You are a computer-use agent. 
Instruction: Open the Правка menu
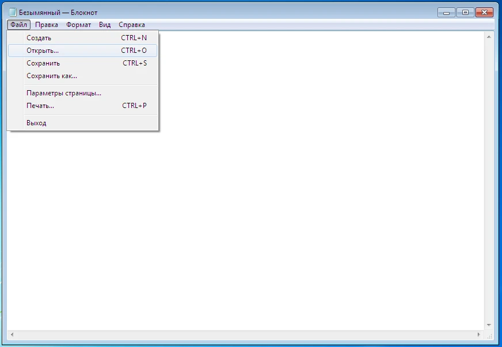(x=46, y=25)
